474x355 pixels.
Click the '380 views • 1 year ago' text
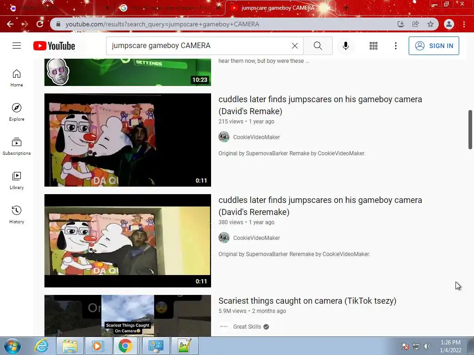point(246,222)
